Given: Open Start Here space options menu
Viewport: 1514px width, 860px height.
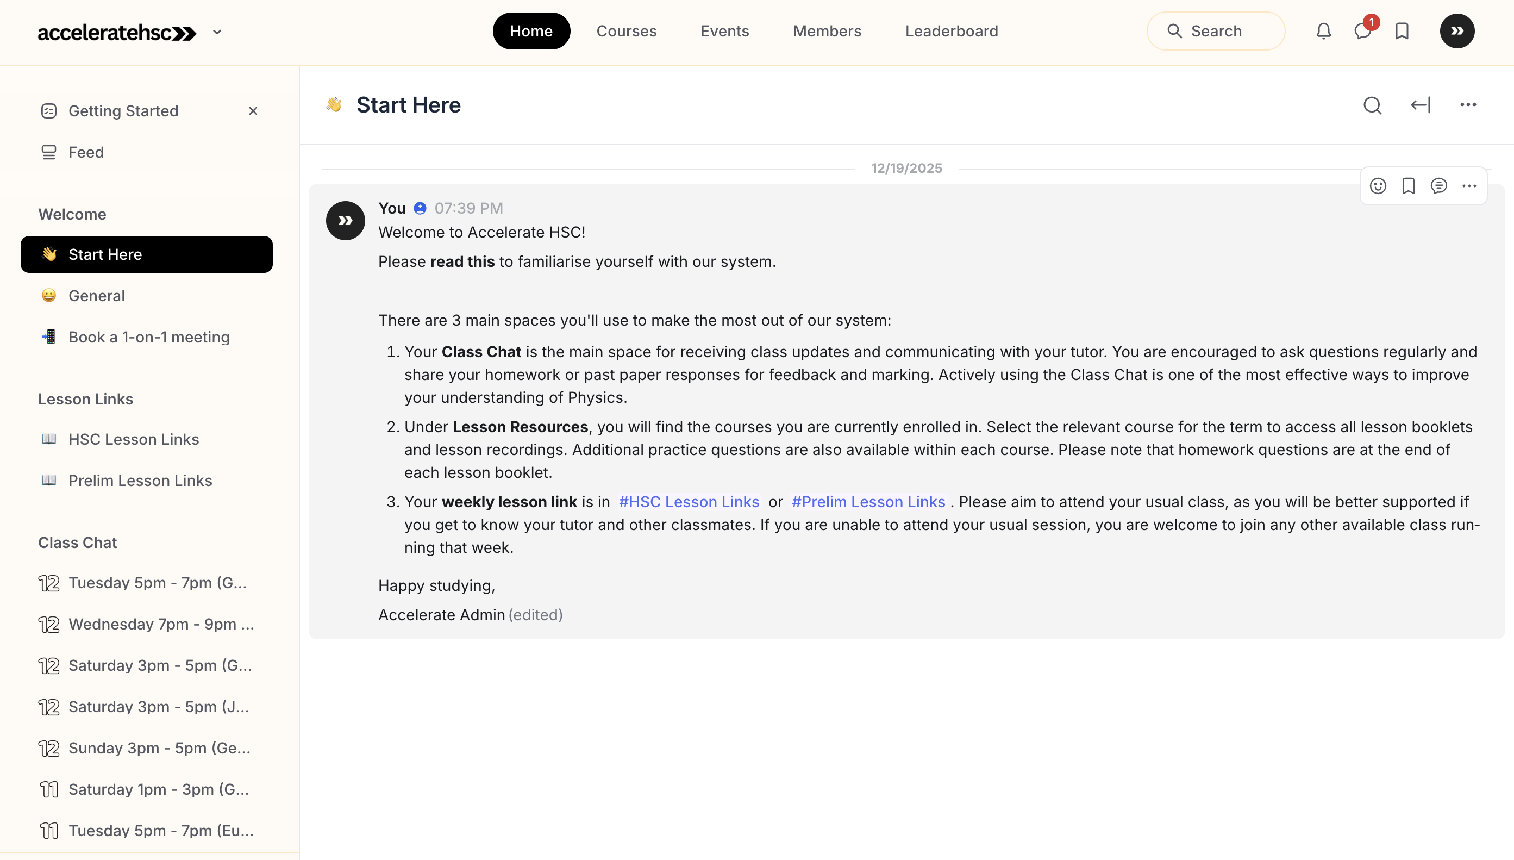Looking at the screenshot, I should pyautogui.click(x=1468, y=105).
